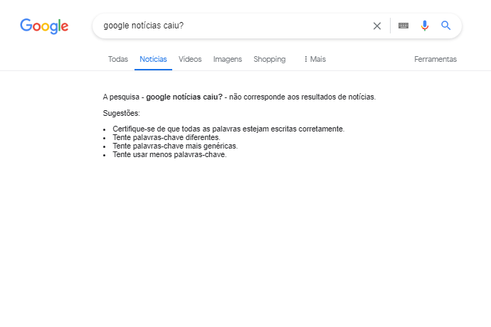Viewport: 491px width, 327px height.
Task: Show Shopping results
Action: point(270,60)
